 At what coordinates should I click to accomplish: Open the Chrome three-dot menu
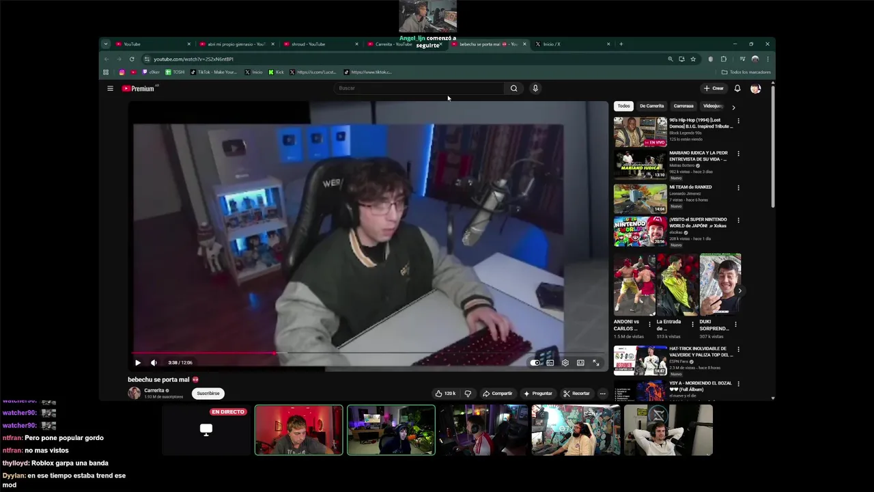768,59
